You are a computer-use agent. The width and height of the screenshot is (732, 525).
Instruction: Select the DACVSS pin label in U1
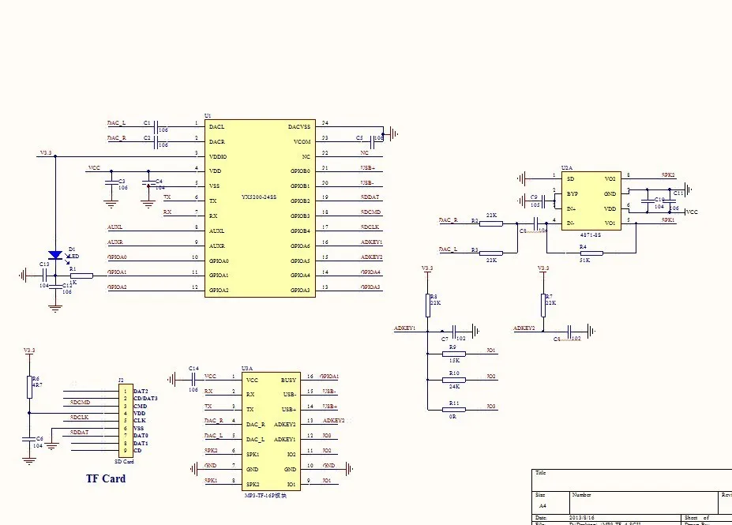pyautogui.click(x=299, y=127)
